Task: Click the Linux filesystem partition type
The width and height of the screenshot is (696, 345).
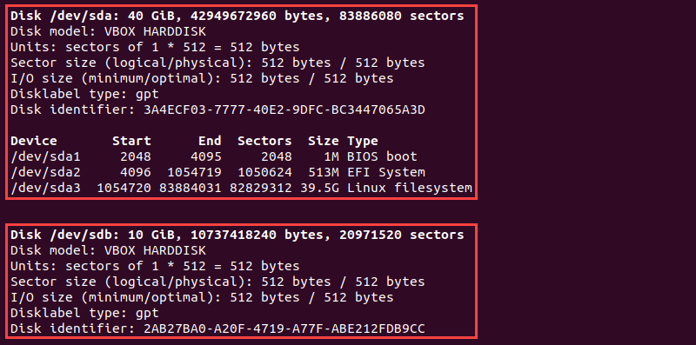Action: coord(410,188)
